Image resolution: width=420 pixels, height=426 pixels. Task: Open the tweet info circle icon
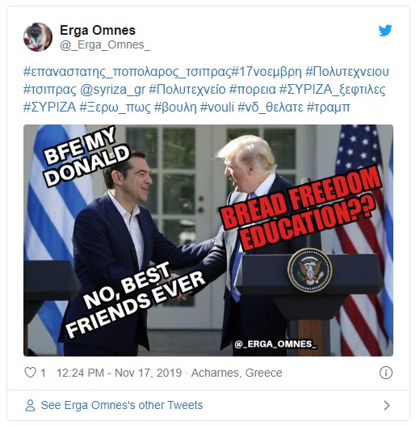(x=386, y=373)
